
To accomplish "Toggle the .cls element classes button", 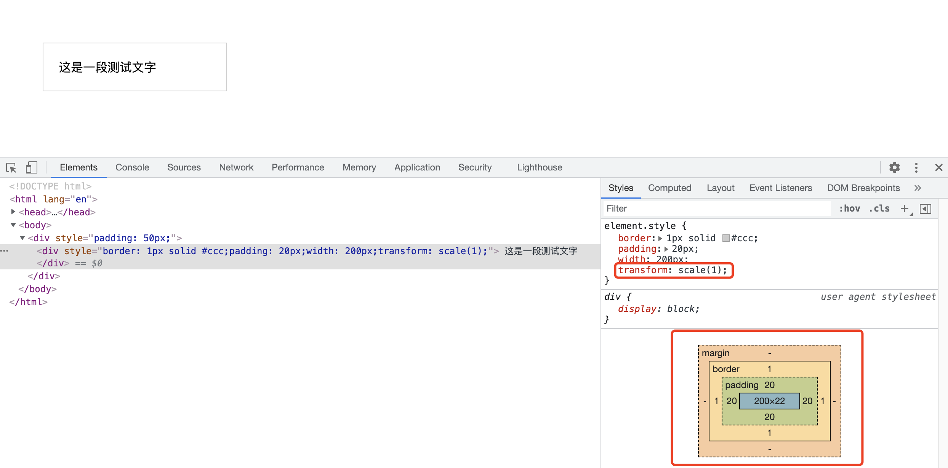I will point(879,209).
